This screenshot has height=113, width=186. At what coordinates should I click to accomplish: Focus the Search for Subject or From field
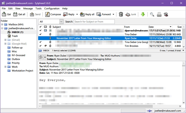click(x=94, y=22)
